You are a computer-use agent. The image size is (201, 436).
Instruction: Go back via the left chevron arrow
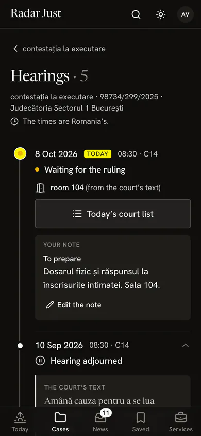[15, 49]
